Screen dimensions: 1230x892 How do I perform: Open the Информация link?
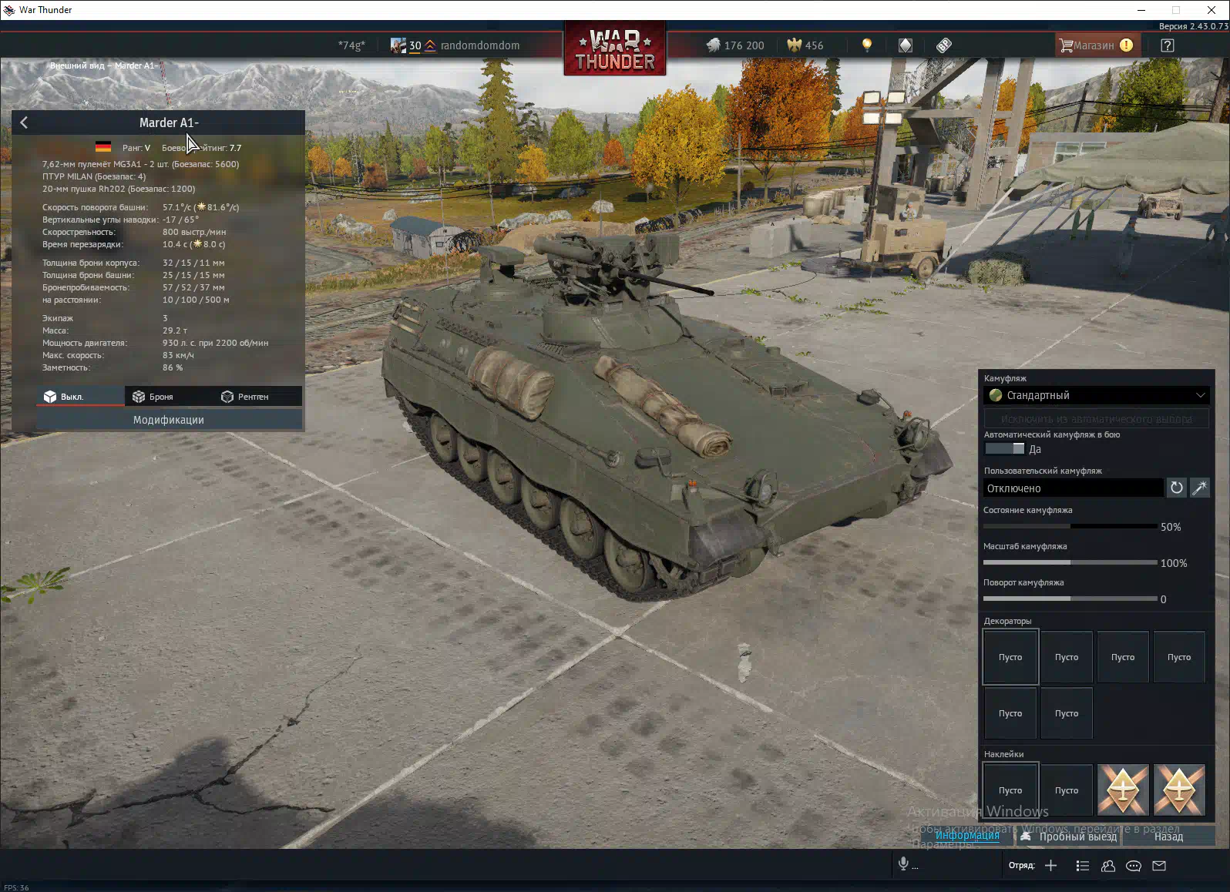(967, 835)
